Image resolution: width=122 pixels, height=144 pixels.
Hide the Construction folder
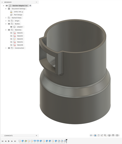[9, 48]
